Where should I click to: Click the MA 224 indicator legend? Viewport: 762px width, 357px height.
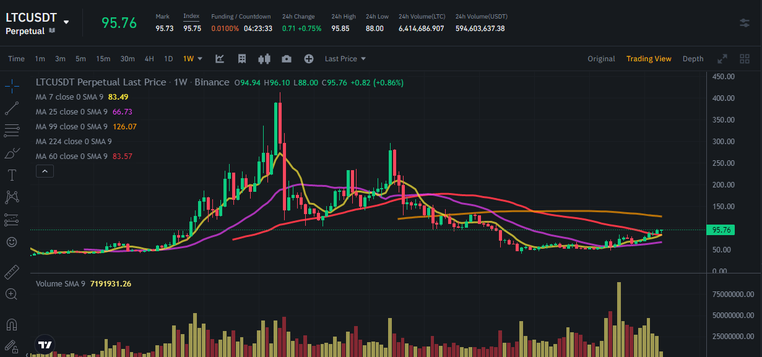click(74, 142)
